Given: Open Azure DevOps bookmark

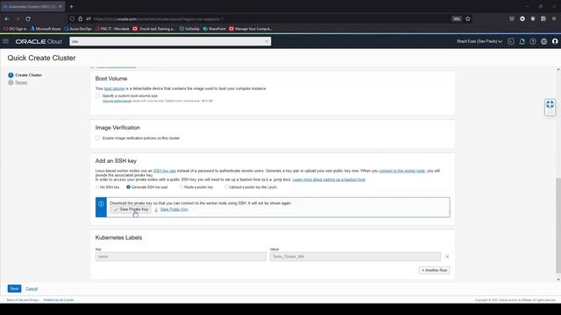Looking at the screenshot, I should [78, 29].
